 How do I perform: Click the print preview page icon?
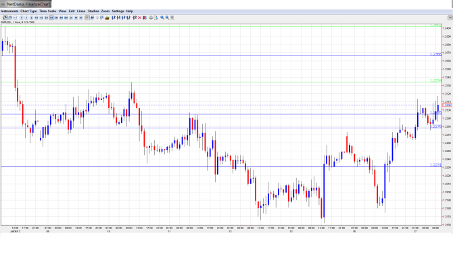click(x=156, y=18)
